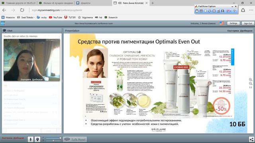The height and width of the screenshot is (143, 255).
Task: Capture fixed-size region in FastStone Capture
Action: (x=223, y=11)
